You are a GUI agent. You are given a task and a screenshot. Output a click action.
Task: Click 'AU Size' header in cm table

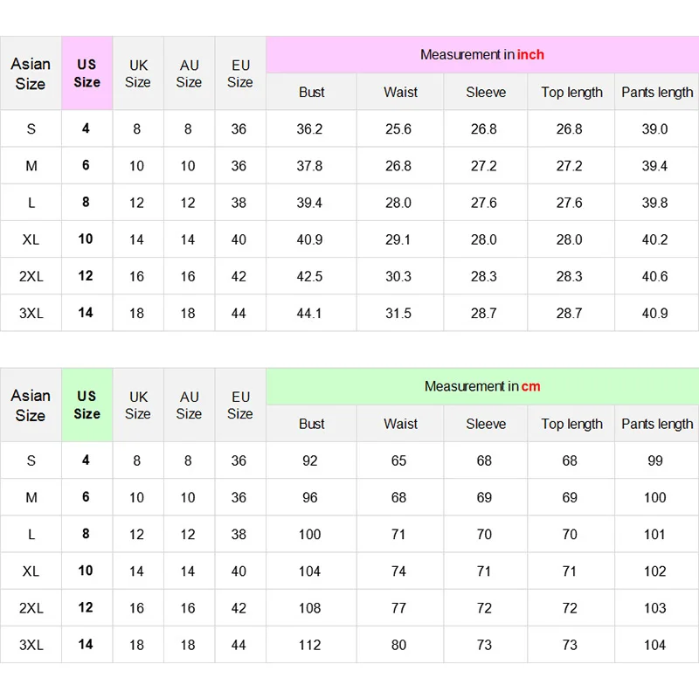(x=189, y=405)
